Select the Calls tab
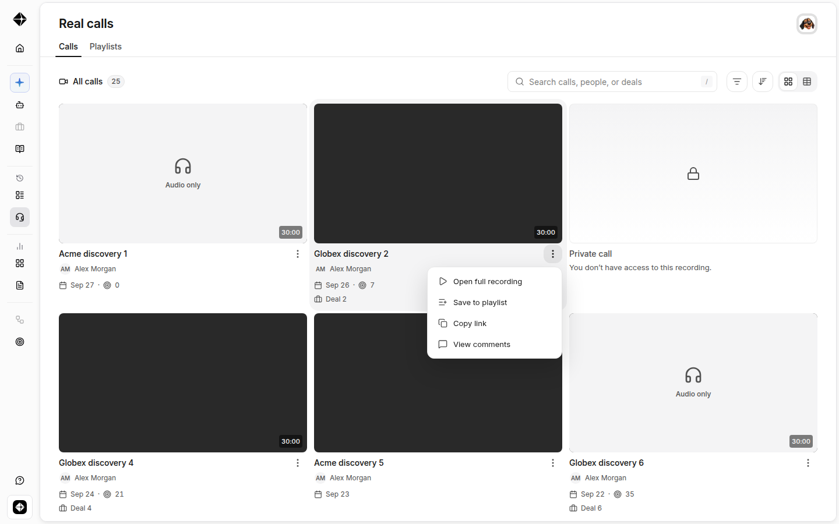 coord(68,47)
